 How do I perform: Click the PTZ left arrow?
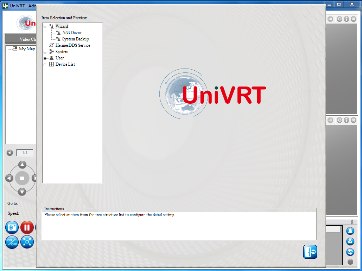9,178
